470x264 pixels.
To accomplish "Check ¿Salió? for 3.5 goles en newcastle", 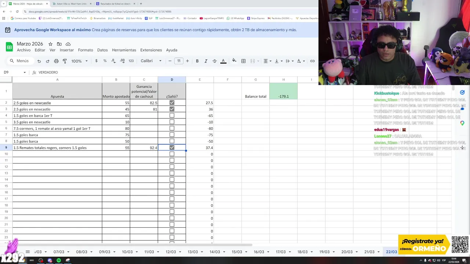I will click(172, 122).
